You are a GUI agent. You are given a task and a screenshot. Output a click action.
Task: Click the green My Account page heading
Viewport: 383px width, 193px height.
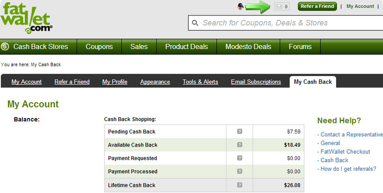(33, 104)
